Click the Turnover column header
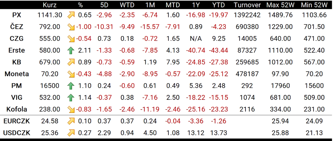Screen dimensions: 333x141 (x=247, y=5)
